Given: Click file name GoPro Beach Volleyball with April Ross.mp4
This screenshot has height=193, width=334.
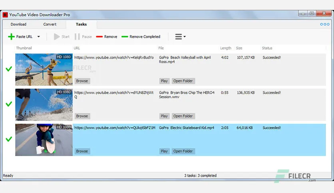Looking at the screenshot, I should pos(185,59).
